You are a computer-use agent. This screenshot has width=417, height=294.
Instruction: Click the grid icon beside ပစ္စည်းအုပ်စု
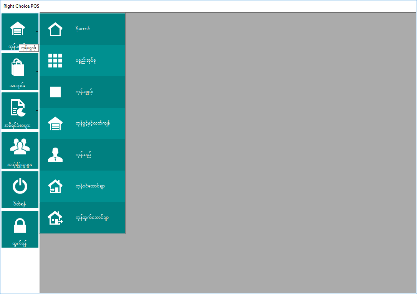click(x=55, y=61)
